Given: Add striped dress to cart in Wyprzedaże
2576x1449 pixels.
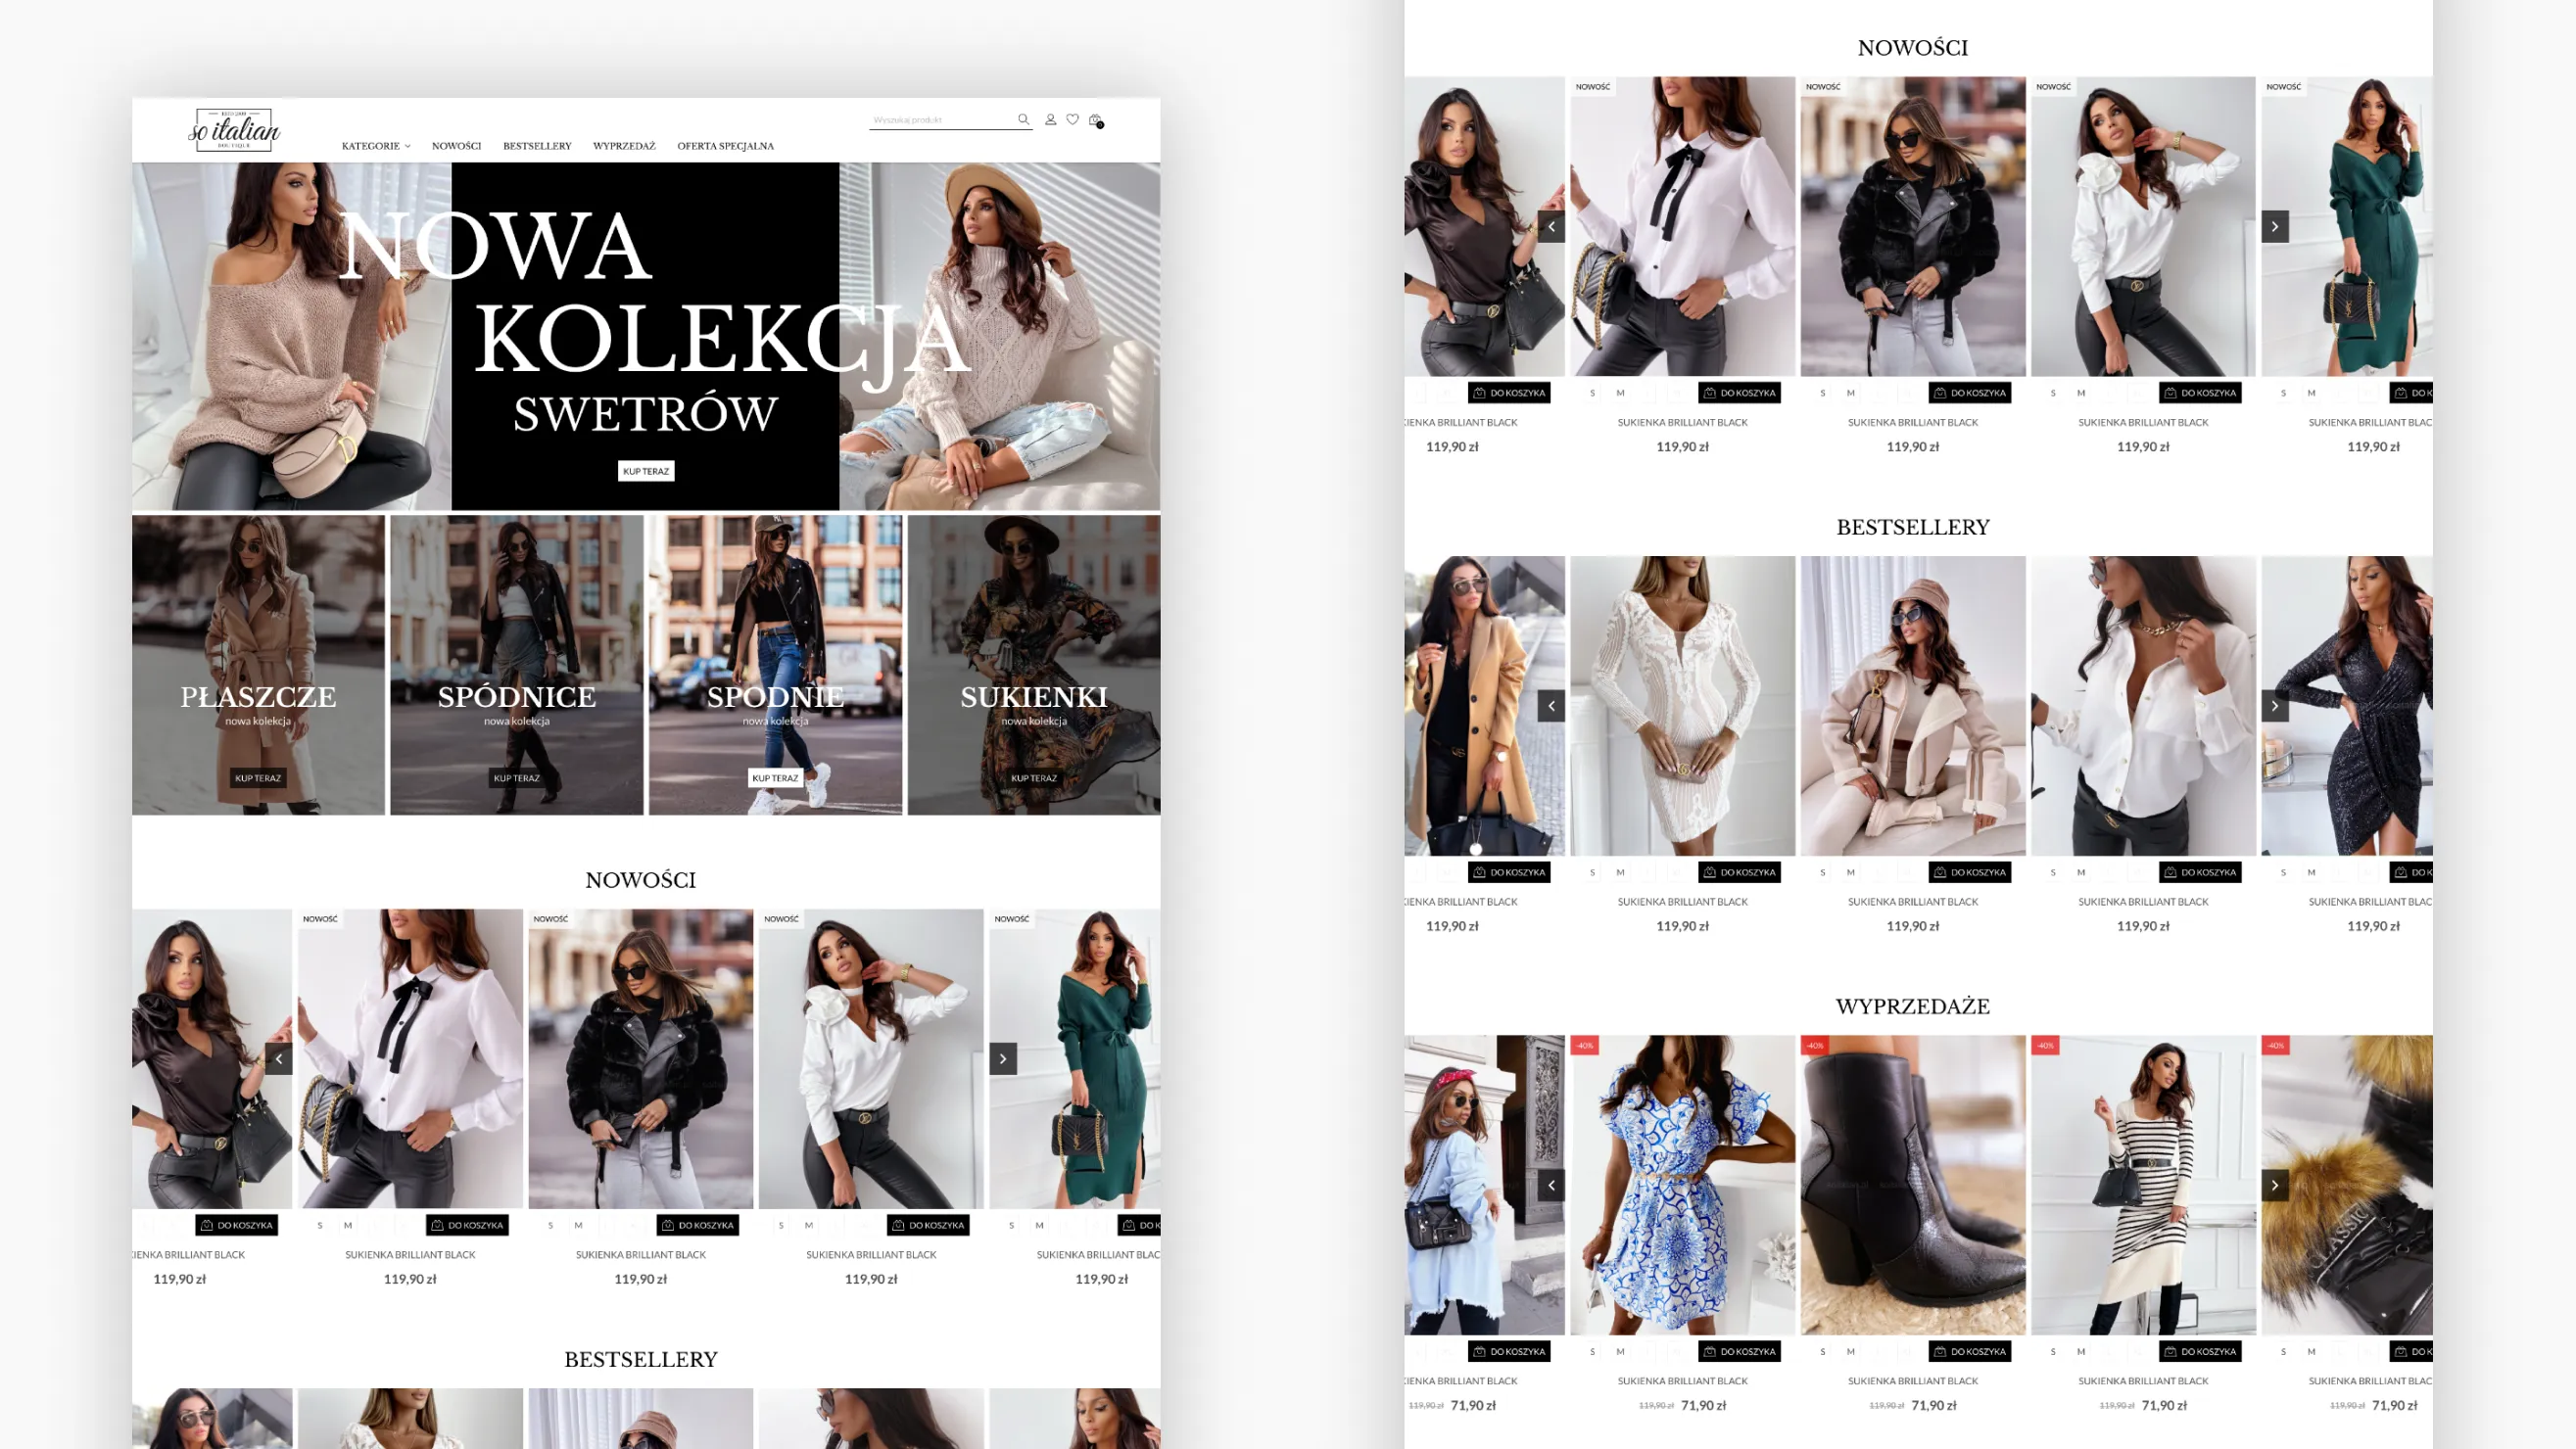Looking at the screenshot, I should pyautogui.click(x=2200, y=1351).
